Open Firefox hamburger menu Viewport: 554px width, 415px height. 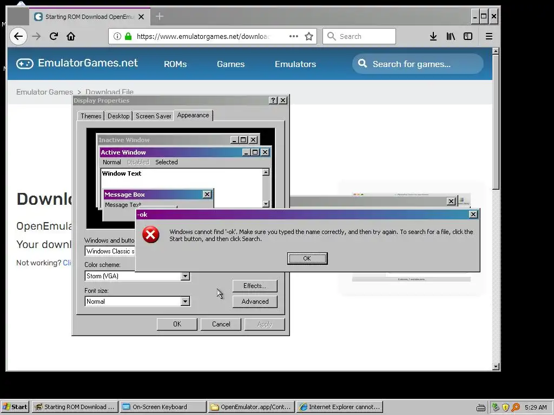[489, 36]
